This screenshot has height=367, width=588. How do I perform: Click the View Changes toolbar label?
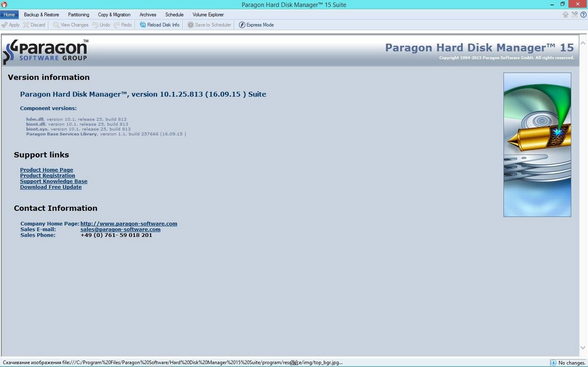point(74,25)
